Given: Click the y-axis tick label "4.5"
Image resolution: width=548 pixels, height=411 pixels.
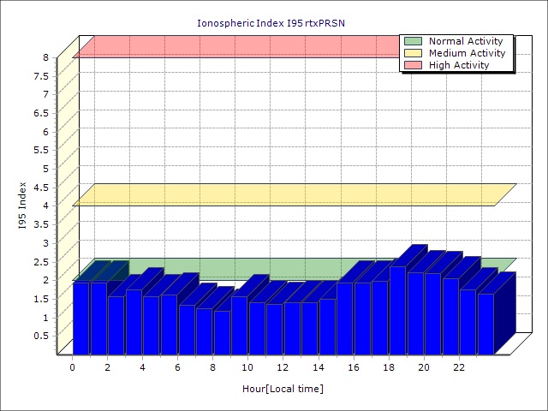Looking at the screenshot, I should [x=44, y=187].
